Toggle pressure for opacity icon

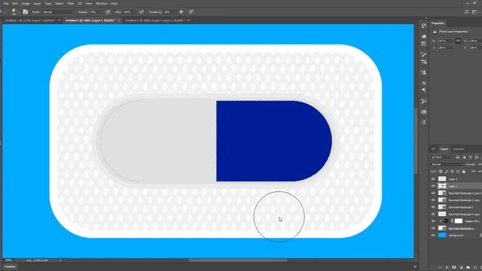coord(108,12)
